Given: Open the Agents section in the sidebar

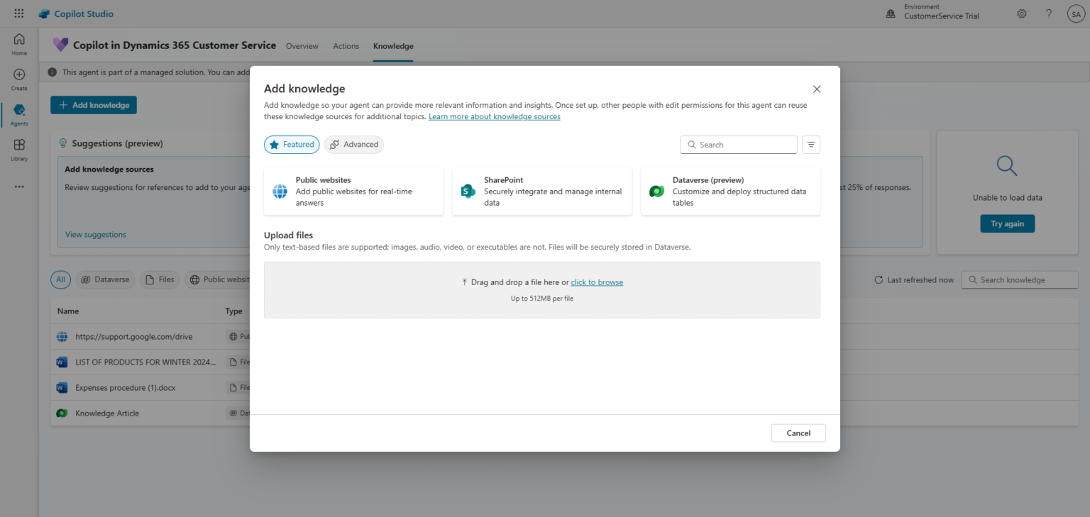Looking at the screenshot, I should (18, 110).
